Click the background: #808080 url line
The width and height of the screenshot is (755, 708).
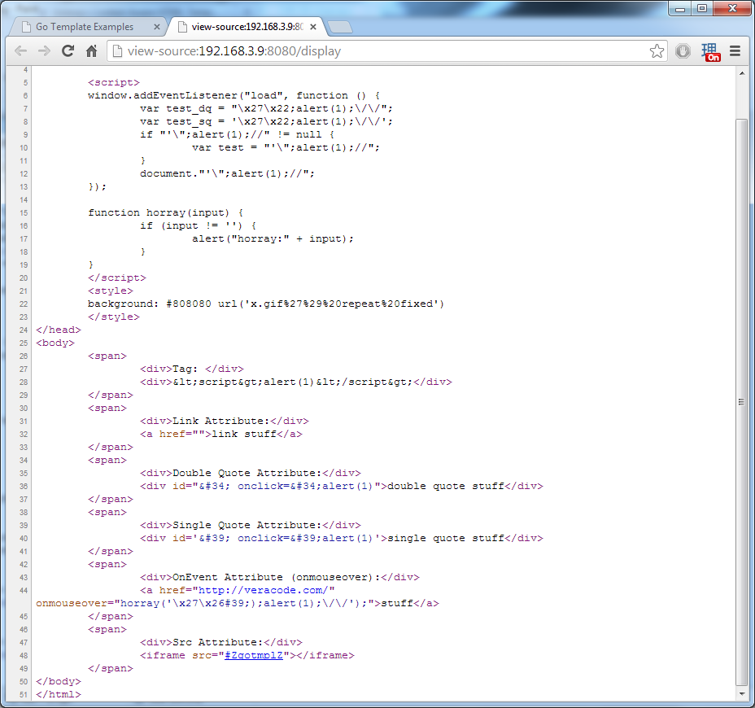click(266, 304)
